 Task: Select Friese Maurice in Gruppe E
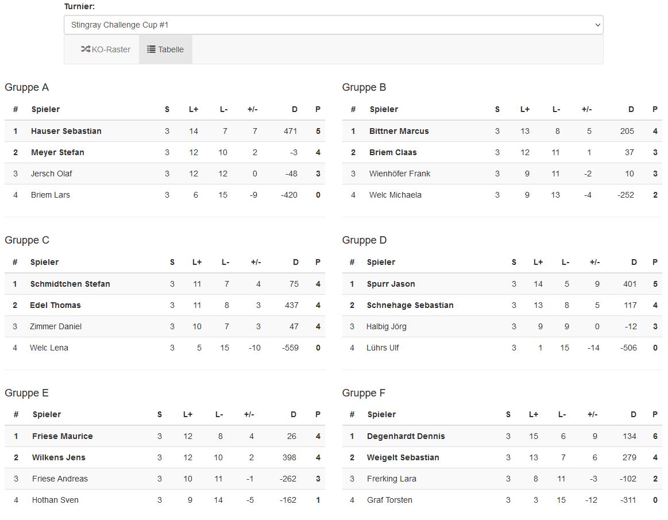point(62,436)
